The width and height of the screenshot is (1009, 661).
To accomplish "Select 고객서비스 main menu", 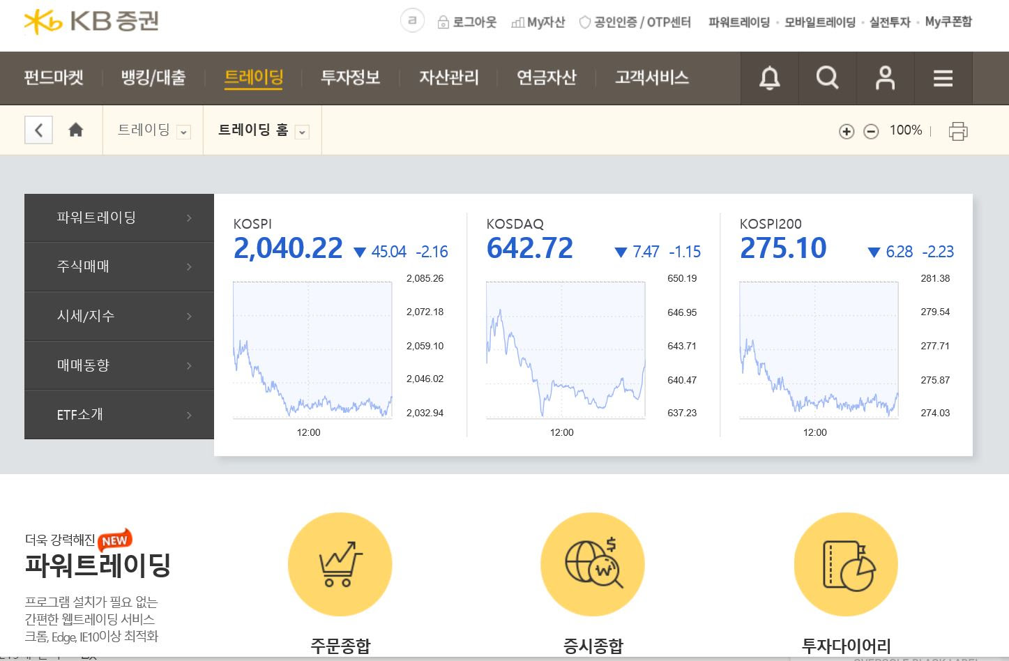I will click(x=652, y=77).
